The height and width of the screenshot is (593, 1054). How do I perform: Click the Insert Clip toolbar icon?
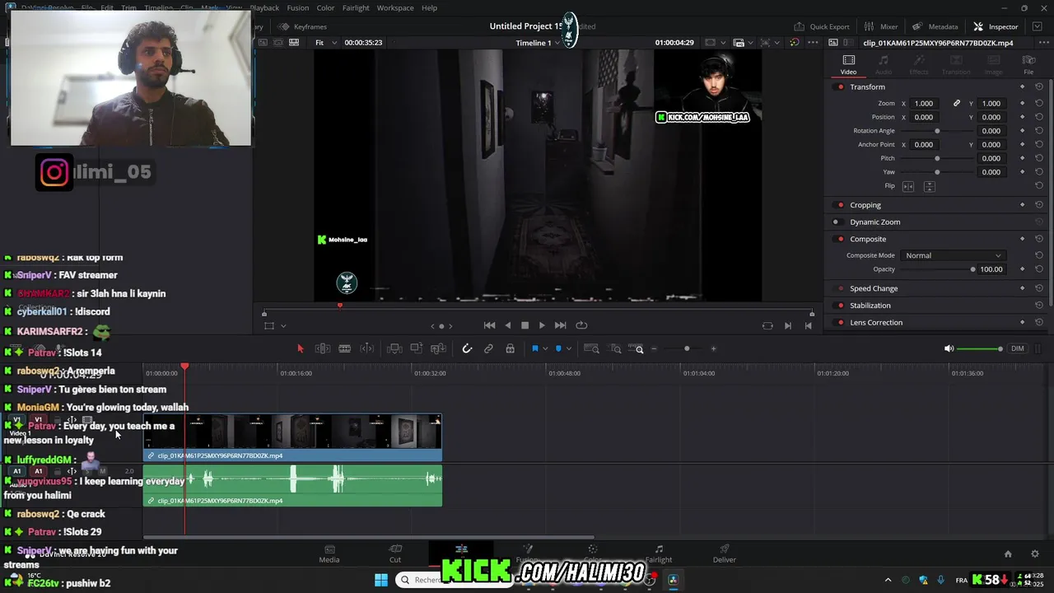click(x=394, y=348)
